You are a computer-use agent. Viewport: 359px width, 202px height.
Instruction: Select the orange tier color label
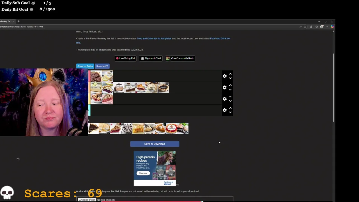point(89,88)
